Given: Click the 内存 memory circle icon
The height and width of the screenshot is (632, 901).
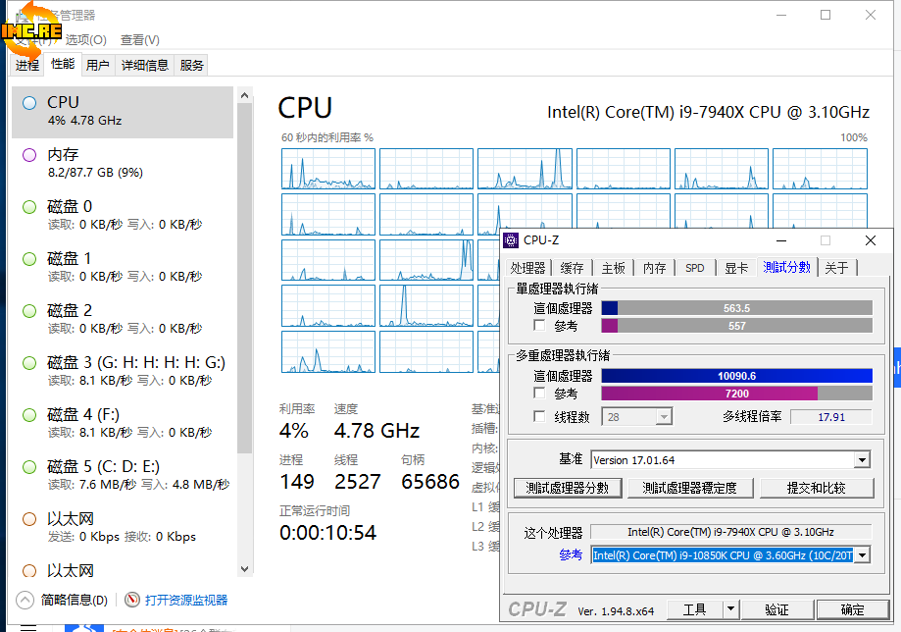Looking at the screenshot, I should coord(29,154).
